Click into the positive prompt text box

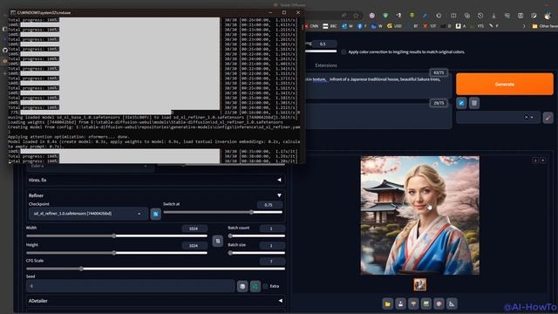point(378,85)
